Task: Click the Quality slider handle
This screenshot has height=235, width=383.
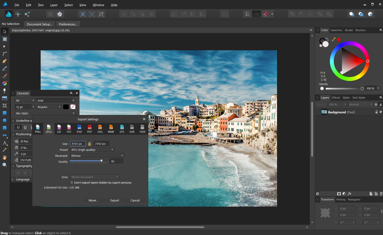Action: [x=101, y=160]
